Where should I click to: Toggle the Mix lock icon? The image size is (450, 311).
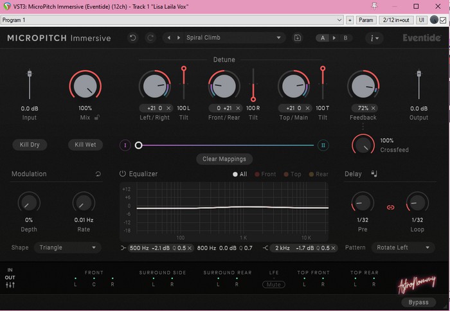point(97,118)
